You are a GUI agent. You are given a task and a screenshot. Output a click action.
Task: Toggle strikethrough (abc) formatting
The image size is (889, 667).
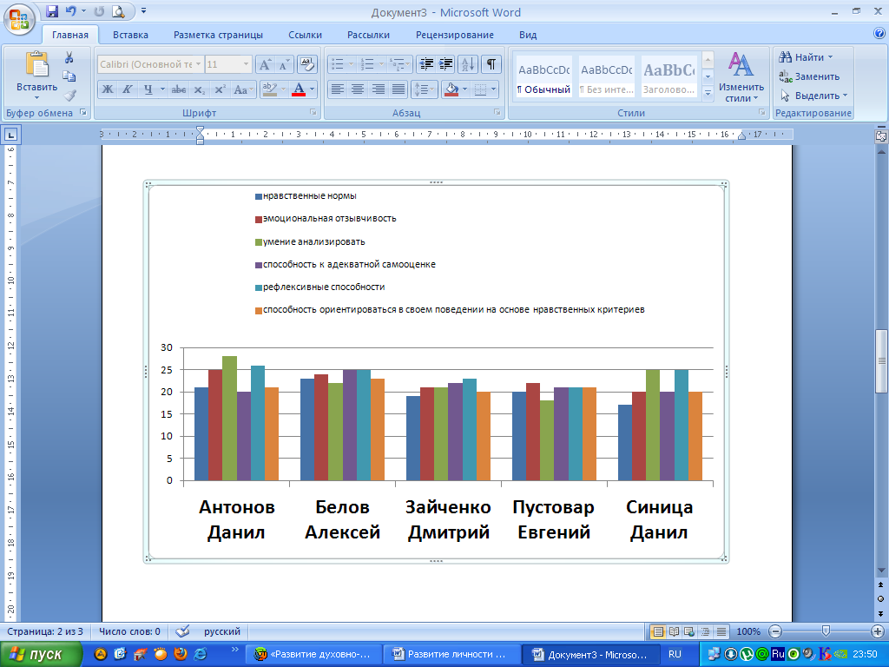(179, 89)
